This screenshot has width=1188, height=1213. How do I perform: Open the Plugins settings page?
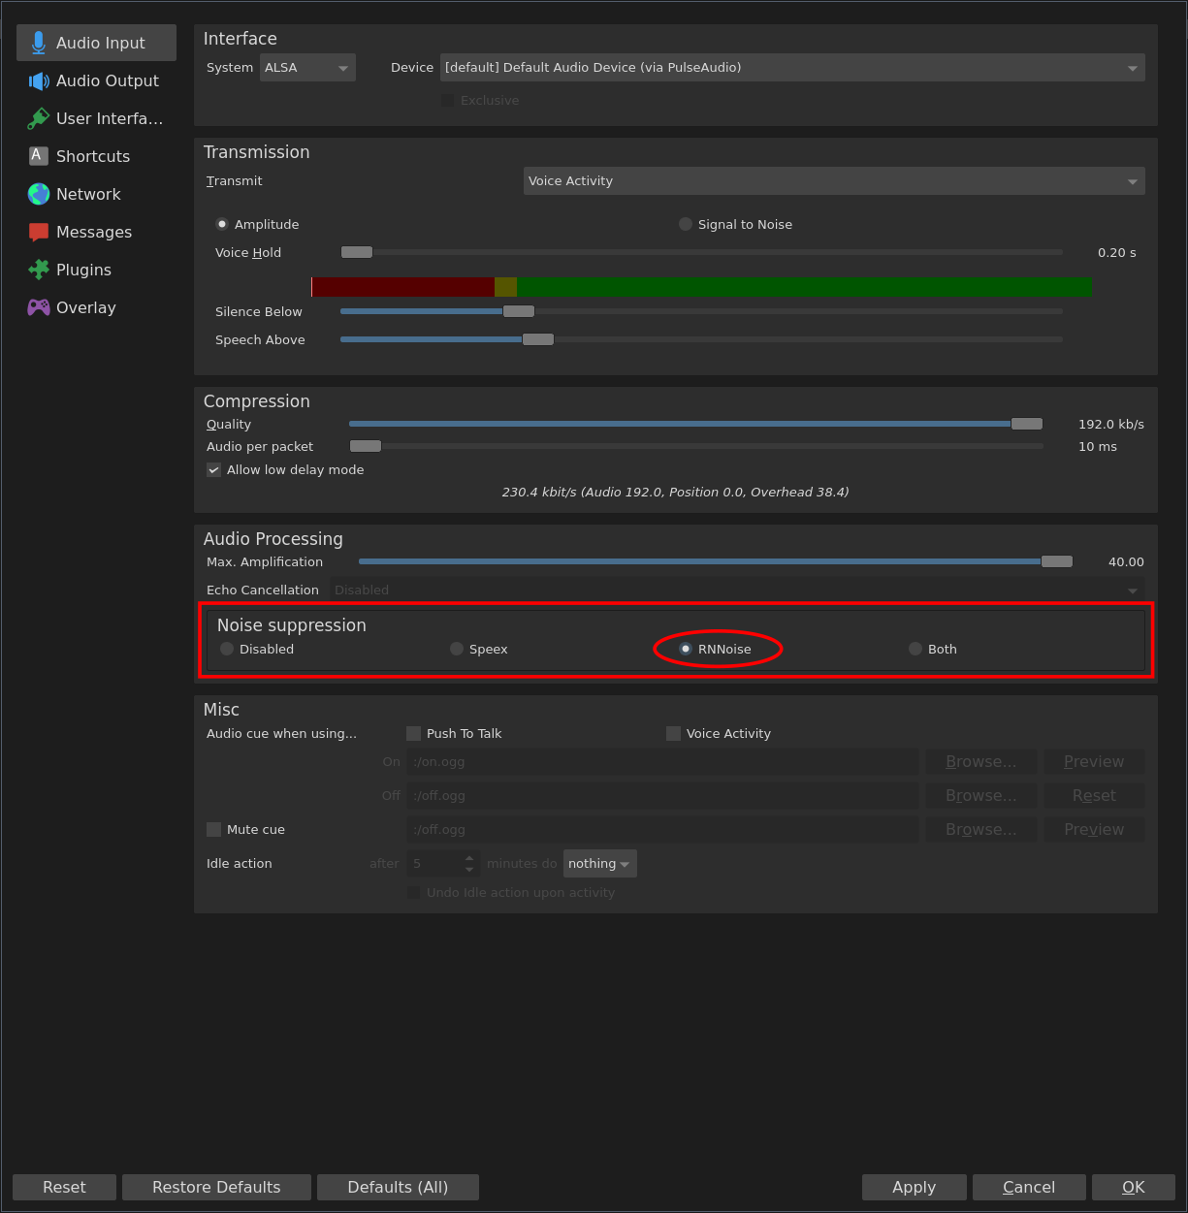[81, 270]
